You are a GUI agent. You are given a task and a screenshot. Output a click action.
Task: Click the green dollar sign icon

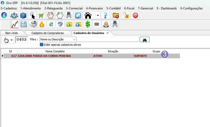[x=88, y=24]
